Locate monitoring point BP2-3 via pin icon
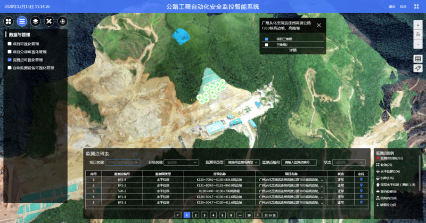 coord(362,180)
